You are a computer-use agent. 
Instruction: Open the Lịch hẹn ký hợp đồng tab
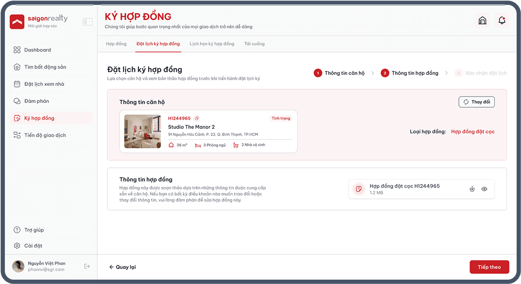point(212,44)
